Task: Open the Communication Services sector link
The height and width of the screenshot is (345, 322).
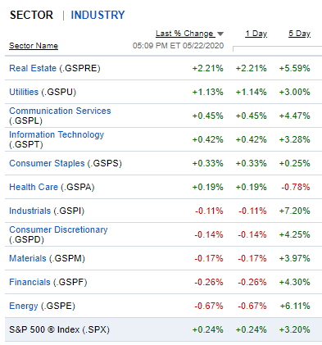Action: point(60,111)
